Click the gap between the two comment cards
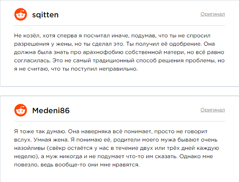 pos(119,91)
